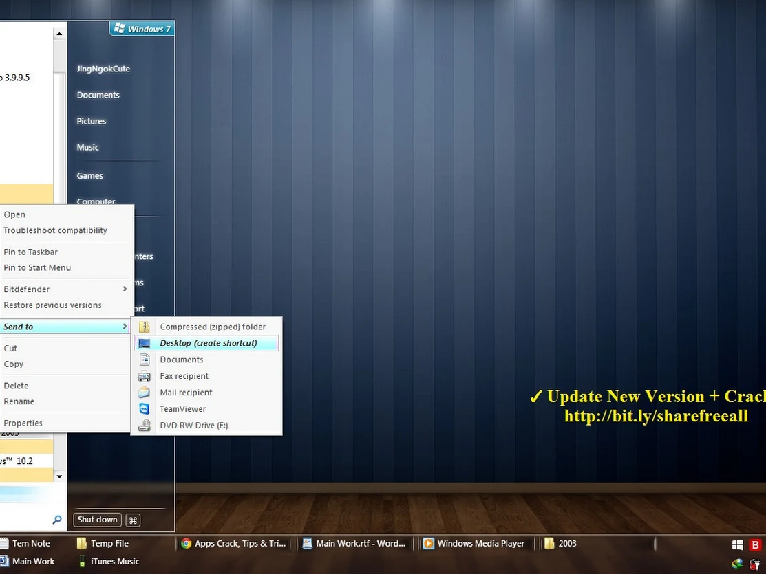The height and width of the screenshot is (574, 766).
Task: Click the Windows 7 logo badge
Action: coord(142,29)
